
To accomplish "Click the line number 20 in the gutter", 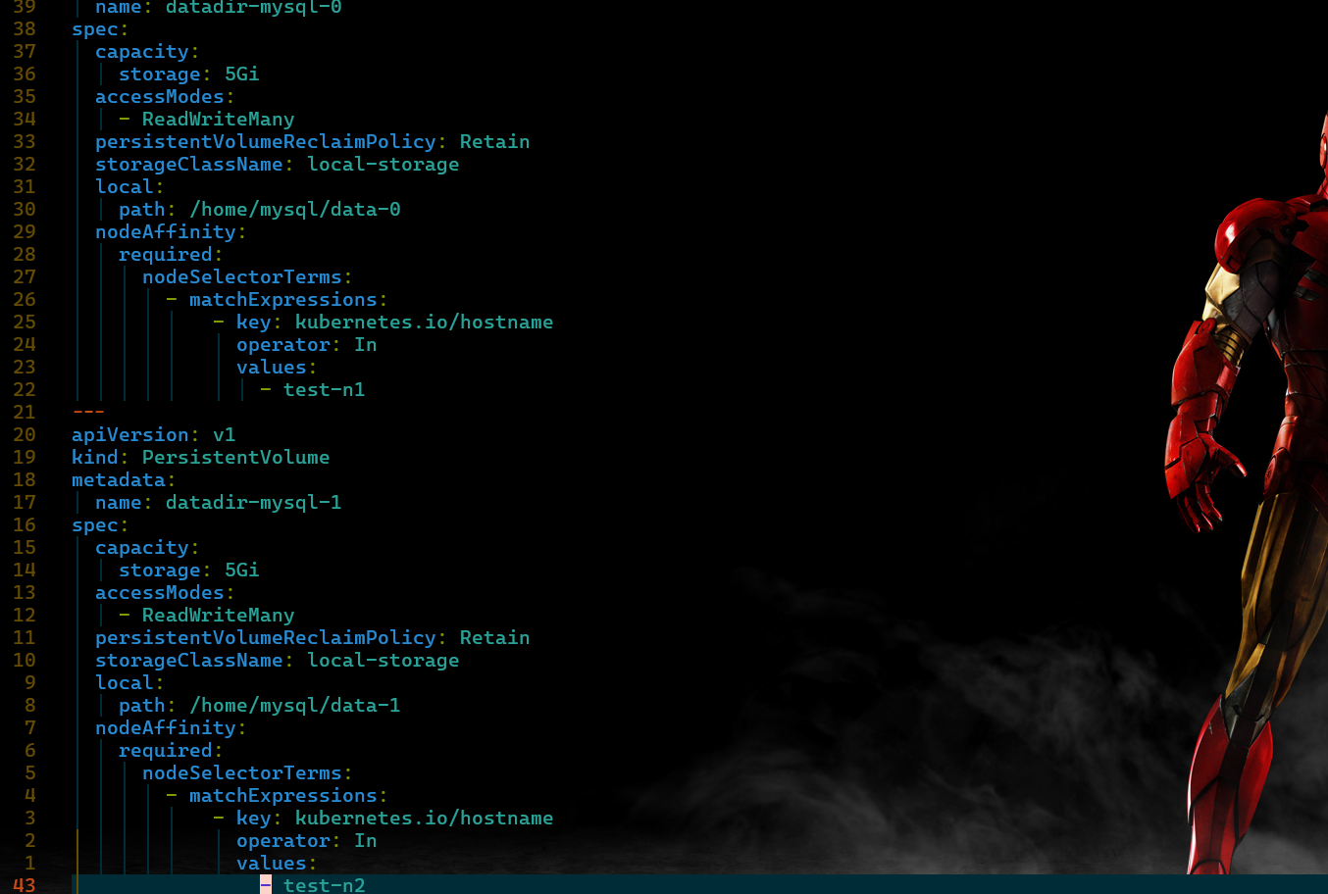I will [x=25, y=434].
